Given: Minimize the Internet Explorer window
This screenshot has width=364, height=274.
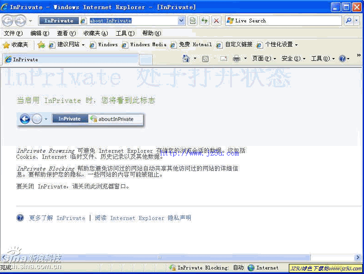Looking at the screenshot, I should (x=335, y=7).
